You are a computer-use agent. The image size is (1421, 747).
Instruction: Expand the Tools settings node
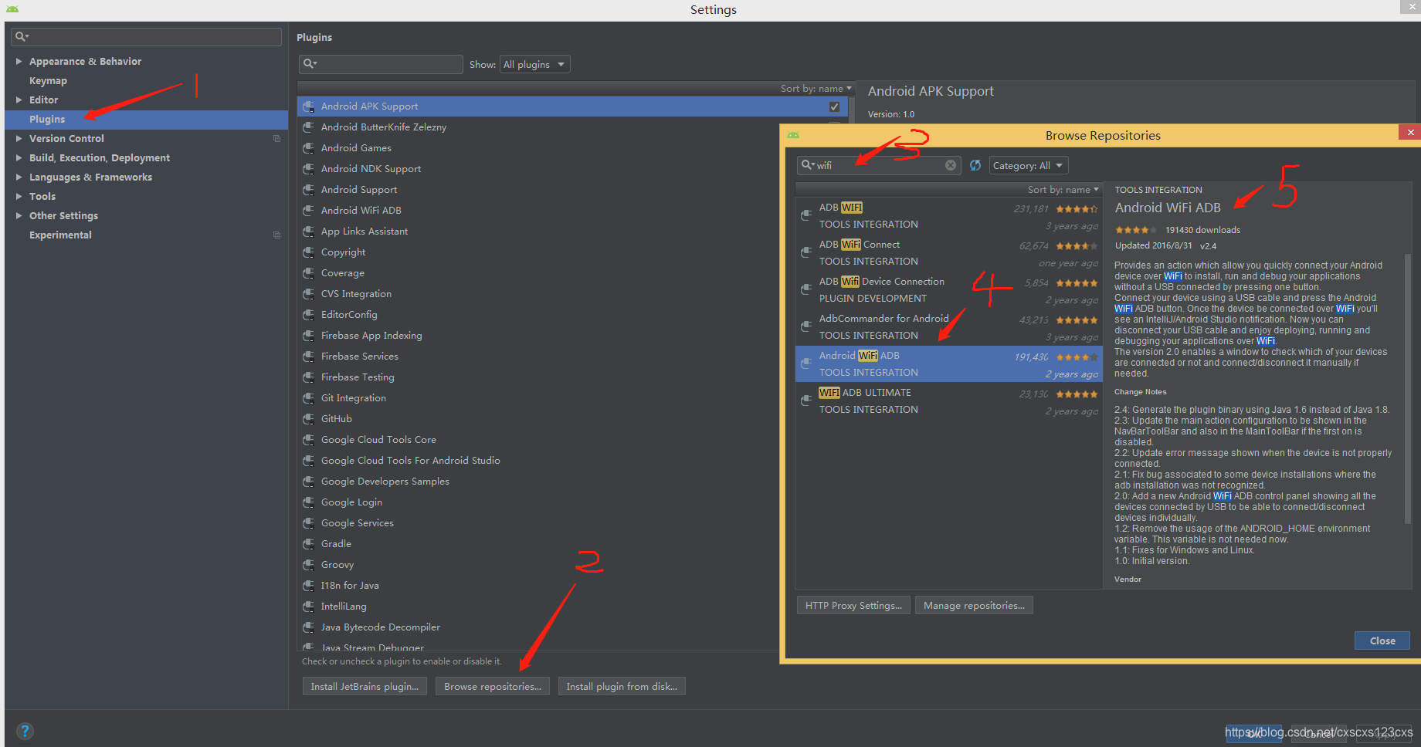pos(19,196)
